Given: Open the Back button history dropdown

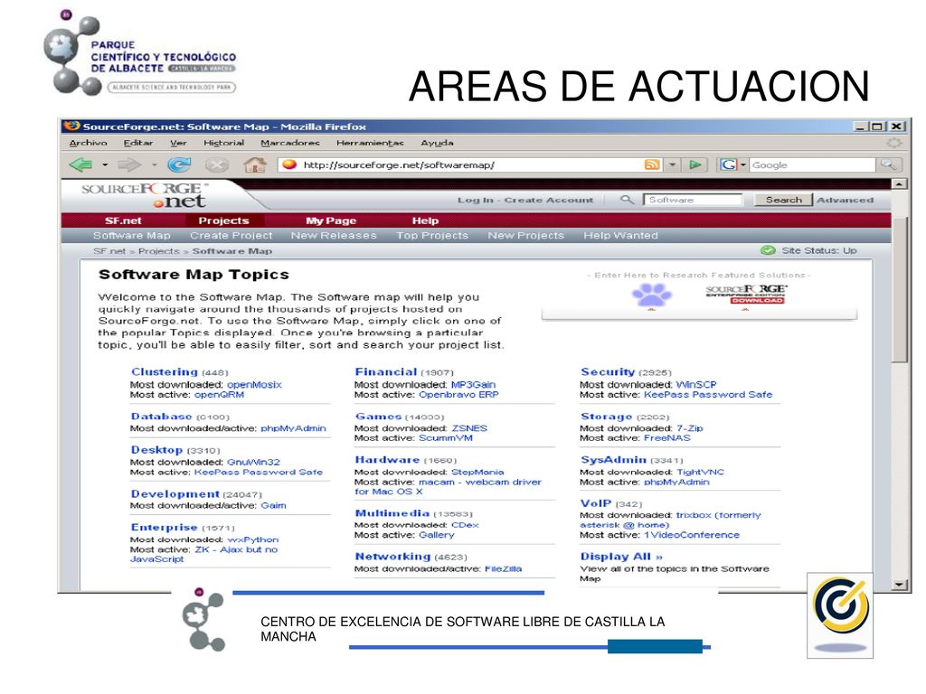Looking at the screenshot, I should point(105,165).
